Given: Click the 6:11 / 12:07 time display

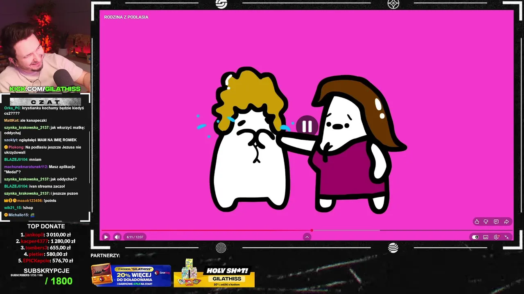Looking at the screenshot, I should [x=135, y=237].
